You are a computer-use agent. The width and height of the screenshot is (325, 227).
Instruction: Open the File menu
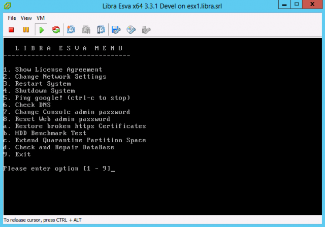coord(12,18)
